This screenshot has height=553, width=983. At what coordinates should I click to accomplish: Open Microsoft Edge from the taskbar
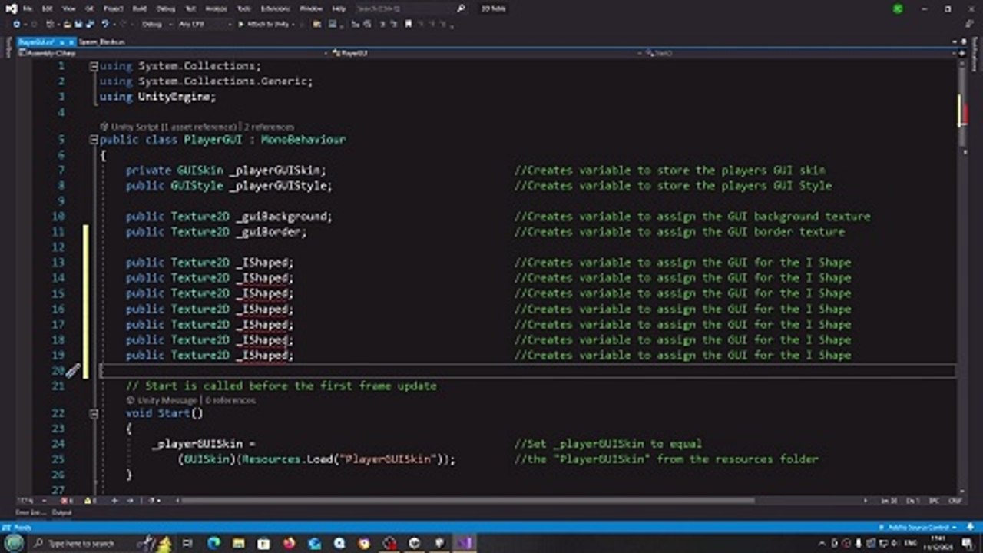(x=213, y=543)
